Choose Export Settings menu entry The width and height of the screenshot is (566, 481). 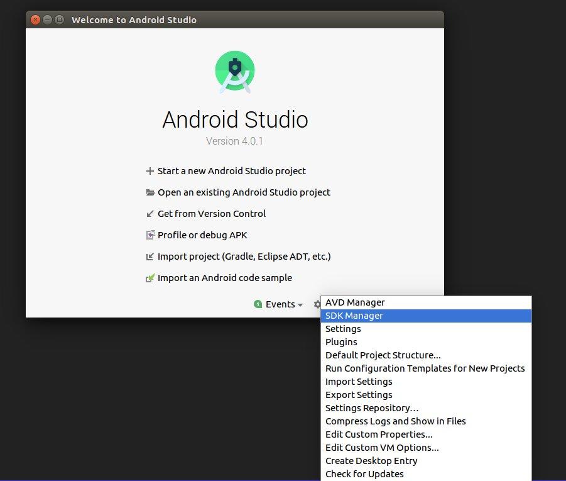click(426, 395)
